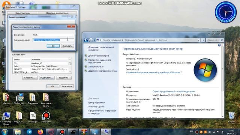Go back in the Система window
This screenshot has height=135, width=240.
click(86, 40)
